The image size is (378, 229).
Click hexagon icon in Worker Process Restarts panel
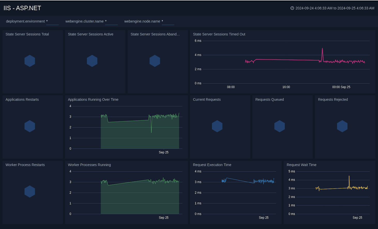point(30,191)
